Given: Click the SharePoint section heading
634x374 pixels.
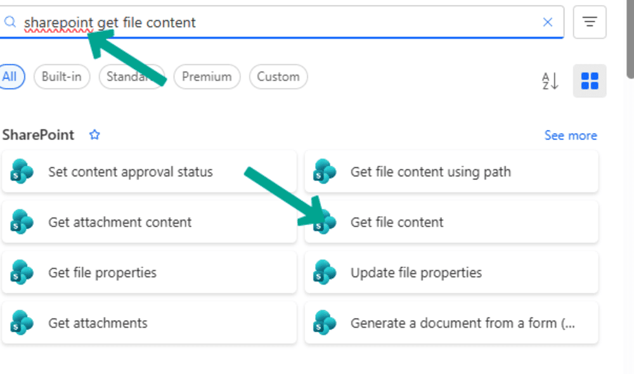Looking at the screenshot, I should pos(38,134).
